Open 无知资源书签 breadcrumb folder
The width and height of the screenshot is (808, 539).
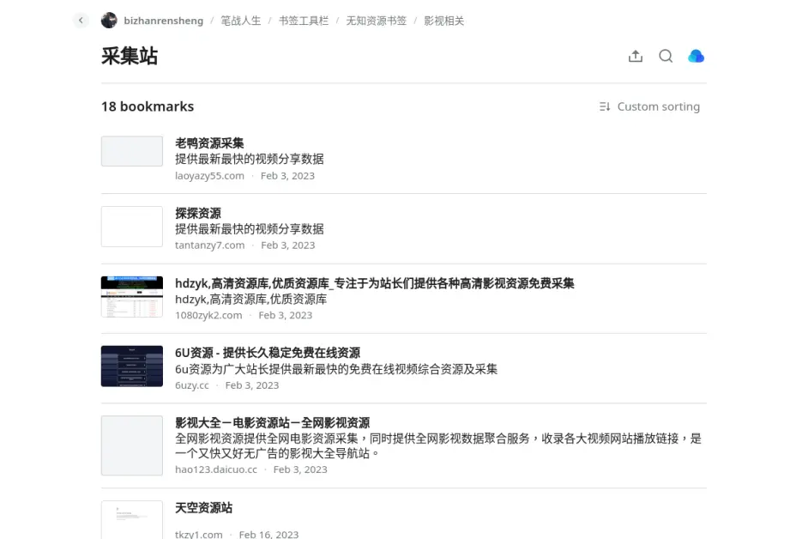376,21
